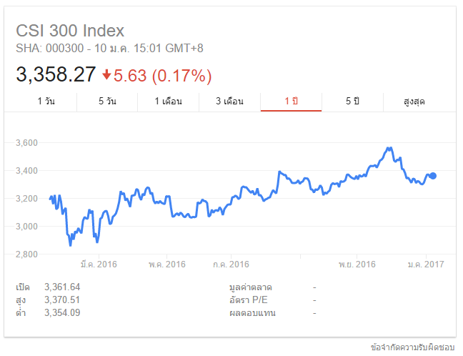Select the 1 วัน time range tab
463x356 pixels.
coord(46,102)
